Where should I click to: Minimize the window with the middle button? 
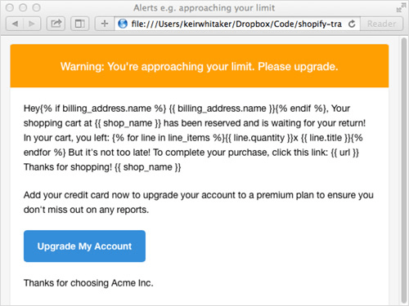[x=23, y=7]
